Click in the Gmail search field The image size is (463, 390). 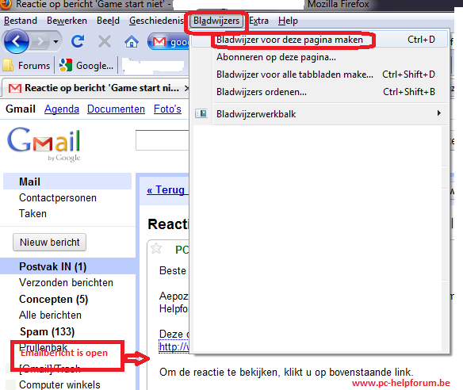(163, 140)
